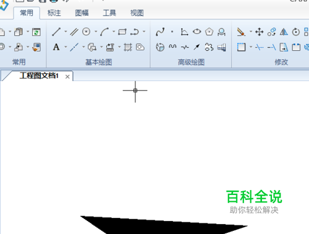Select the Trim tool in Modify group
This screenshot has width=309, height=234.
coord(259,47)
